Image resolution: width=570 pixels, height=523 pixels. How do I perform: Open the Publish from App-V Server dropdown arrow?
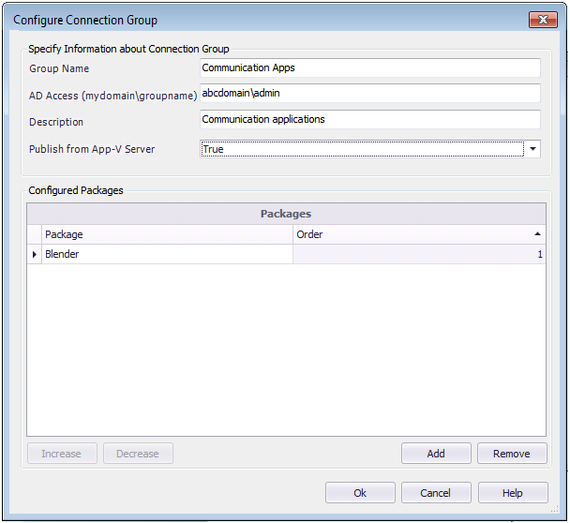pos(532,149)
